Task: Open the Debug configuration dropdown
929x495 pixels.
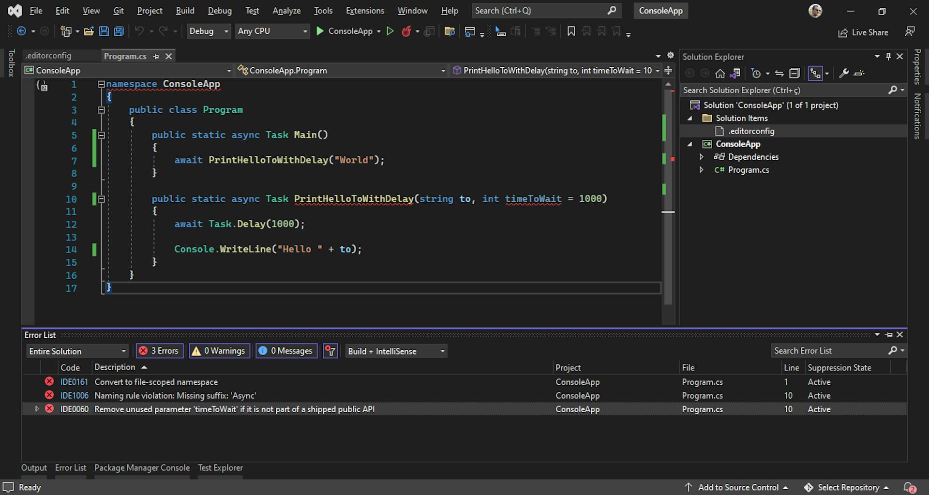Action: pos(209,31)
